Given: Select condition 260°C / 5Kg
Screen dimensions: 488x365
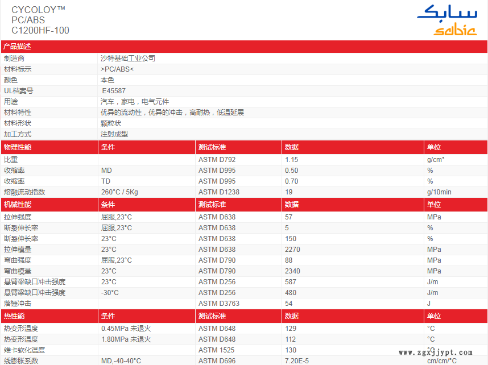Looking at the screenshot, I should click(x=119, y=192).
